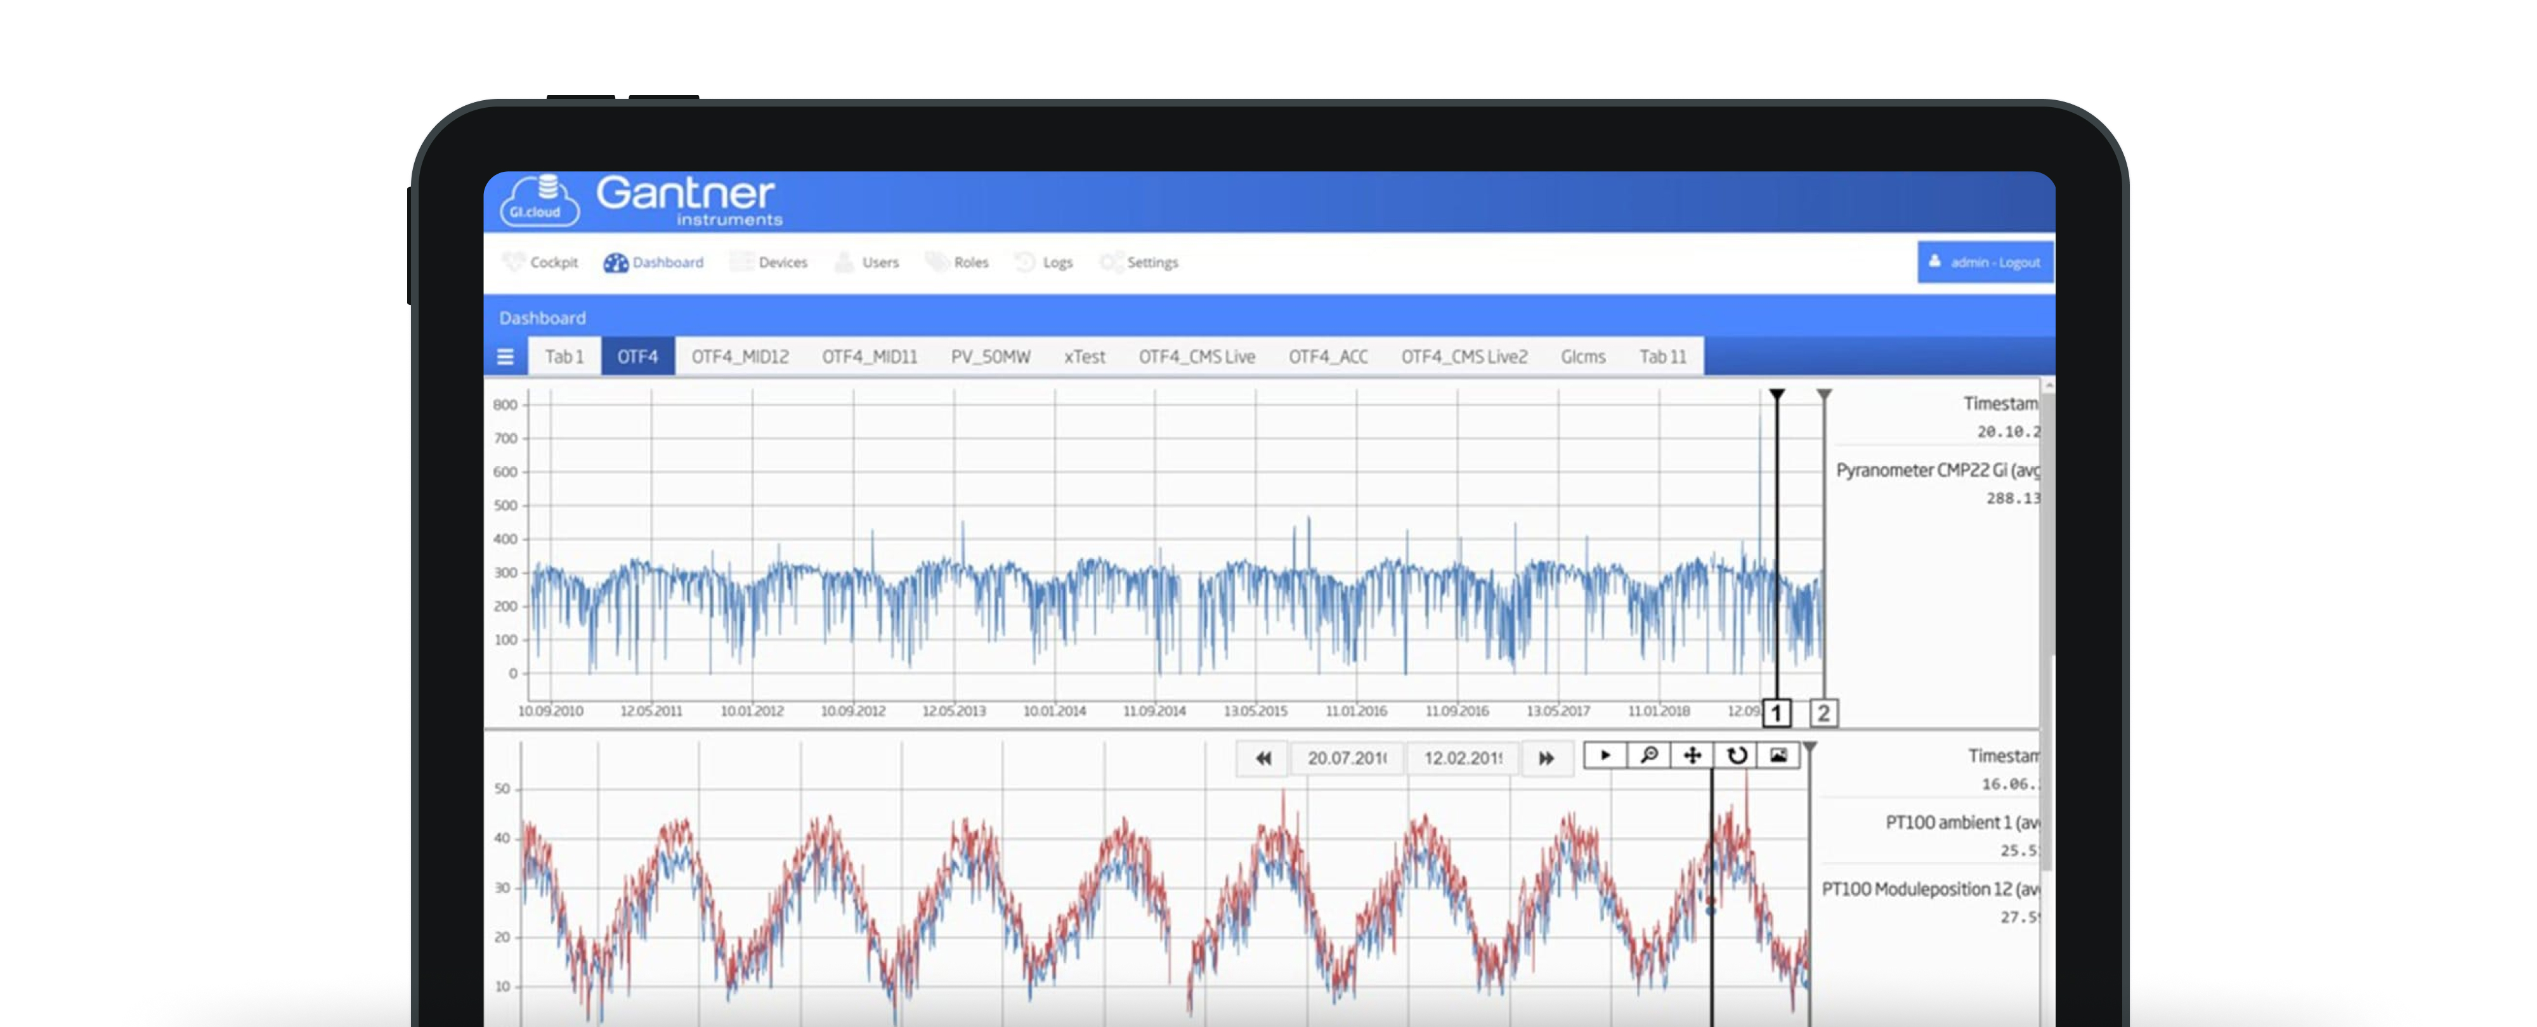This screenshot has width=2537, height=1027.
Task: Select cursor marker 2 on upper chart
Action: tap(1824, 713)
